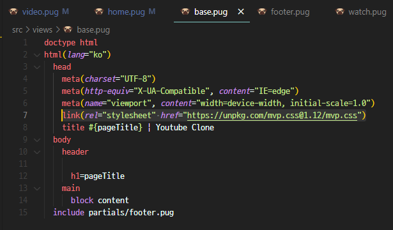Open the footer.pug tab
Image resolution: width=393 pixels, height=230 pixels.
click(290, 11)
